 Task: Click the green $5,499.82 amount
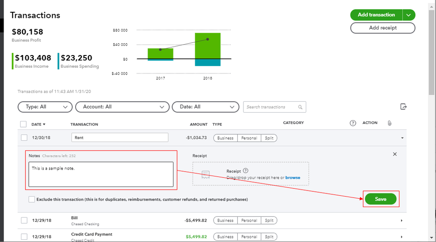pos(196,237)
